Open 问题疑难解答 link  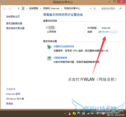pos(60,58)
